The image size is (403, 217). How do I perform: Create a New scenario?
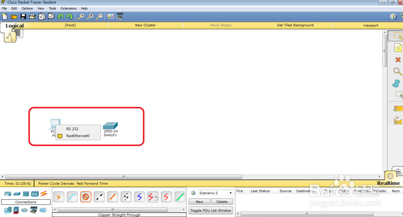199,202
